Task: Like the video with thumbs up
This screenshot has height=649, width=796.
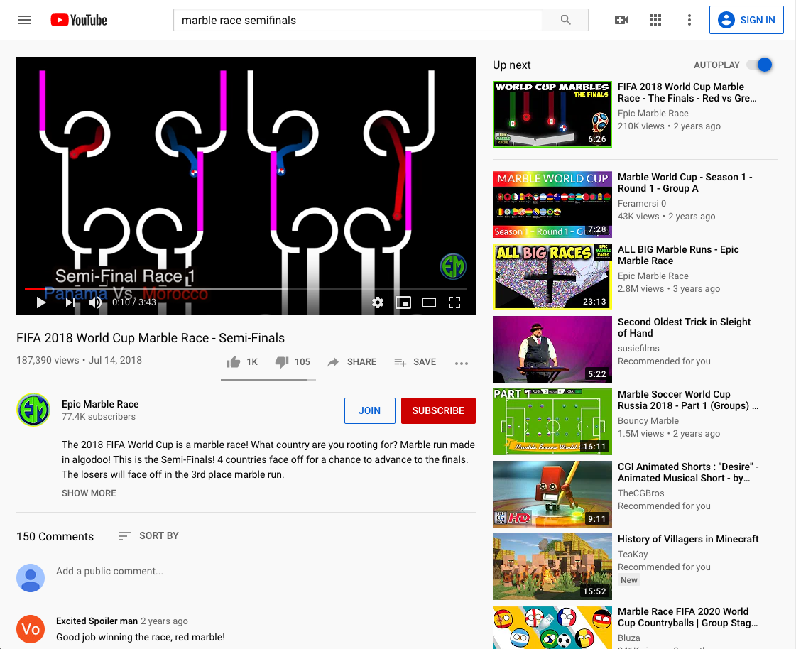Action: (x=242, y=362)
